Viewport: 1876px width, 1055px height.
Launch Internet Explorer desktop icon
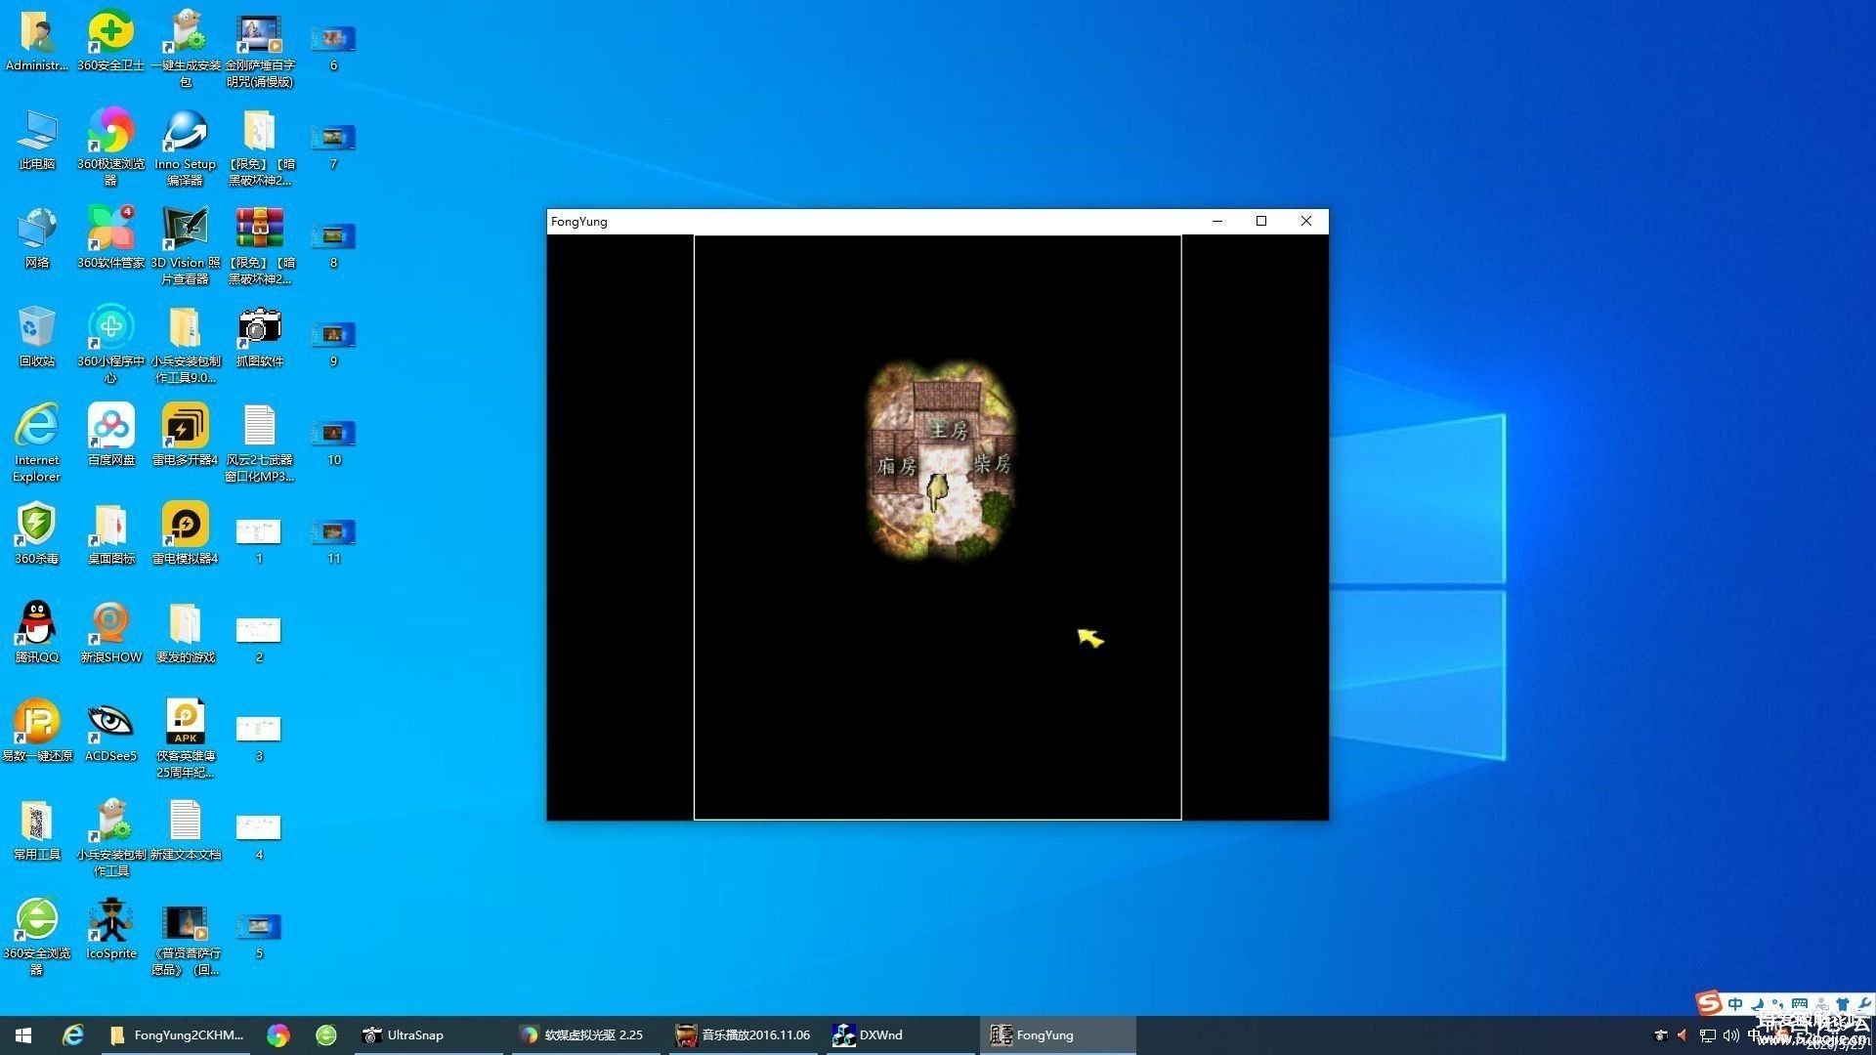[36, 443]
